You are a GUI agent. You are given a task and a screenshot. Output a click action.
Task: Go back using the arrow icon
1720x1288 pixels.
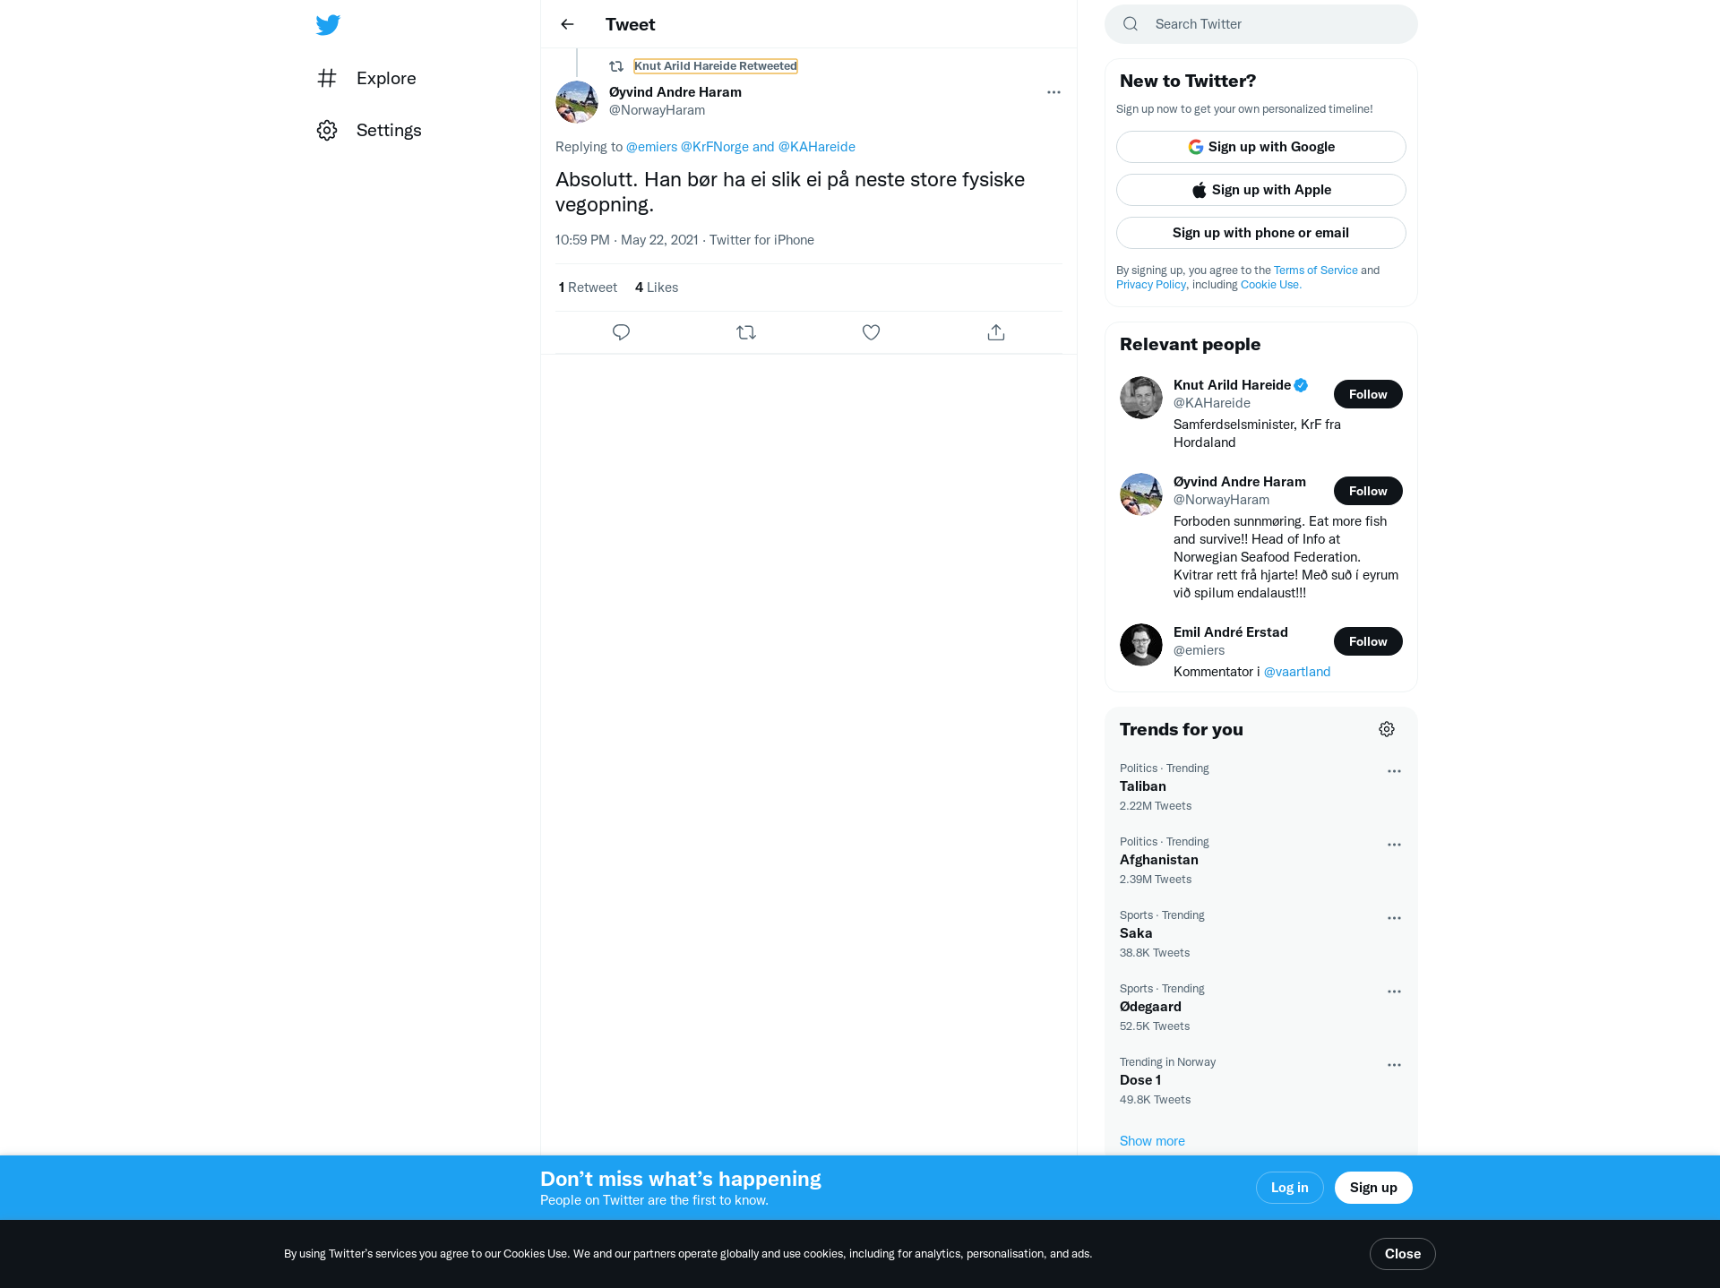point(567,24)
